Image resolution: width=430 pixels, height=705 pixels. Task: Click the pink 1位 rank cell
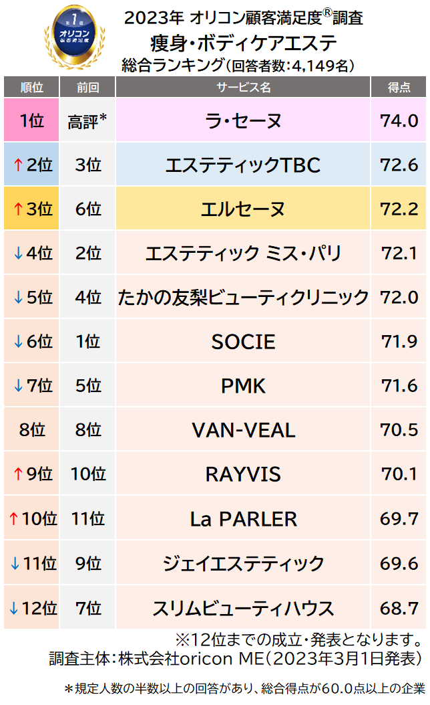tap(32, 121)
